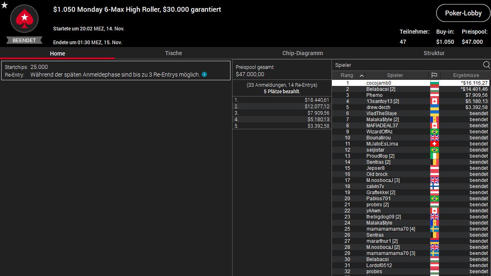Click the favorite star icon
This screenshot has height=276, width=491.
click(x=4, y=5)
